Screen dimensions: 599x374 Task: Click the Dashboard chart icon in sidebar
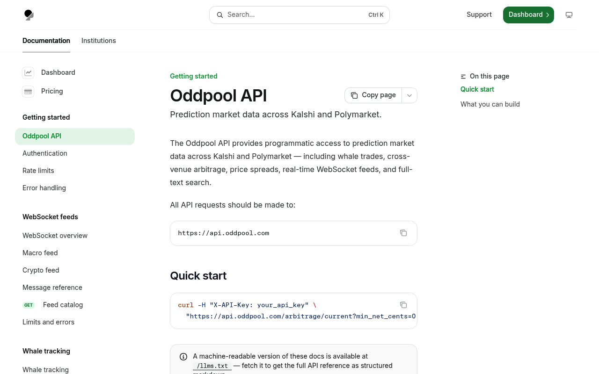point(28,72)
